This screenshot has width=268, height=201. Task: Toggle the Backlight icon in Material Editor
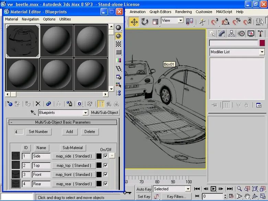click(x=119, y=36)
